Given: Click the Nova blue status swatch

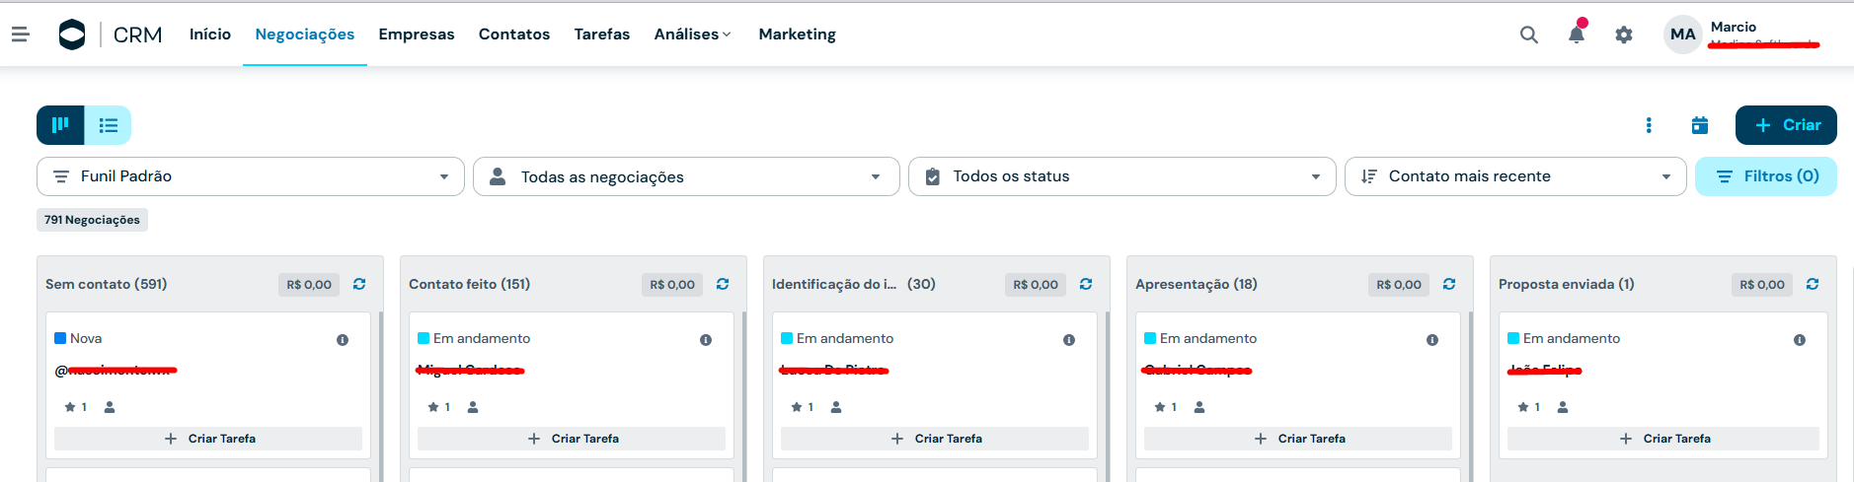Looking at the screenshot, I should coord(60,338).
